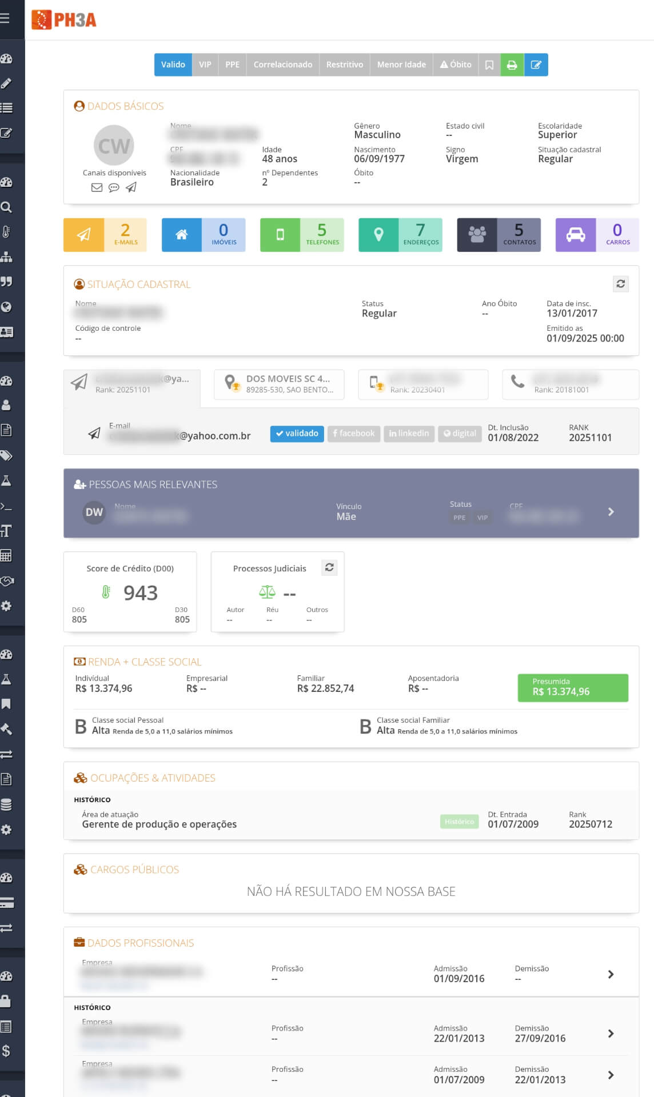Open the handshake icon in the sidebar
Screen dimensions: 654x1097
[x=6, y=581]
